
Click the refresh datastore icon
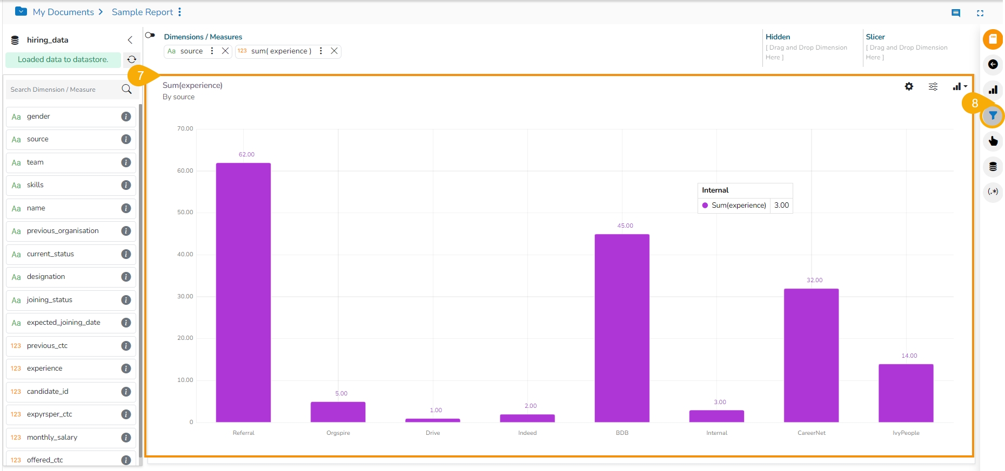click(x=131, y=59)
